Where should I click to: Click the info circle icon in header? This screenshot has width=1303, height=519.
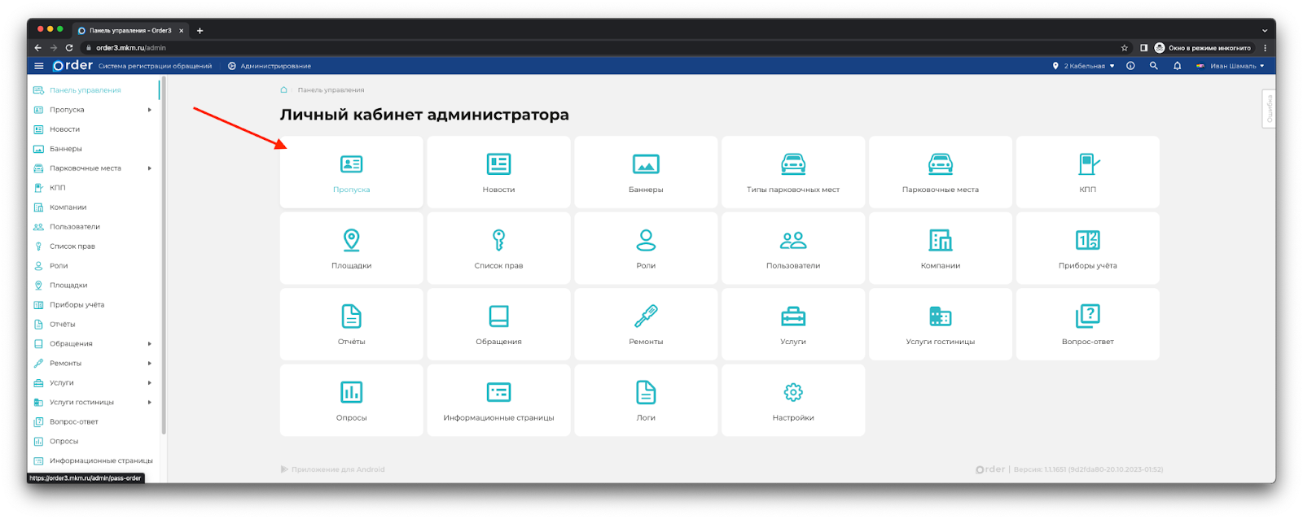[1130, 66]
